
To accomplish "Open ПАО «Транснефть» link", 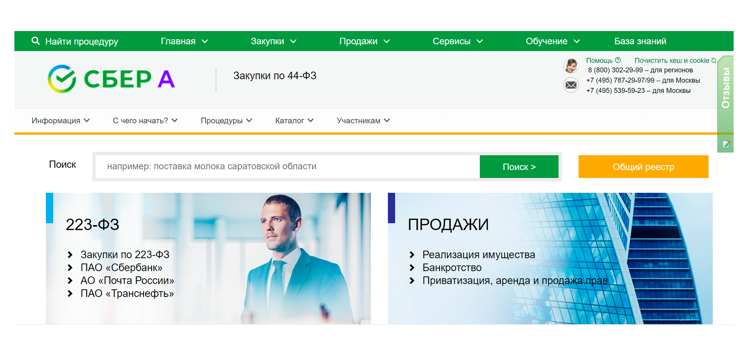I will [127, 293].
